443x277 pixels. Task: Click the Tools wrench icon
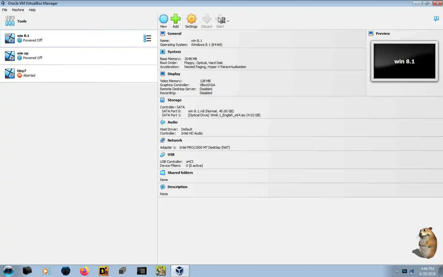point(10,21)
